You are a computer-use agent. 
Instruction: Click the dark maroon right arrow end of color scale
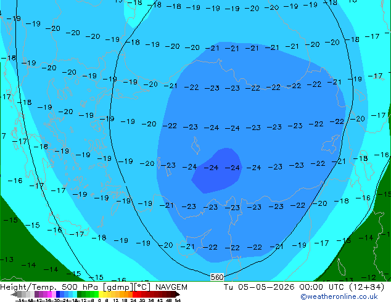(x=178, y=294)
